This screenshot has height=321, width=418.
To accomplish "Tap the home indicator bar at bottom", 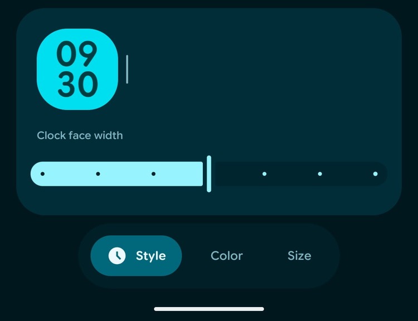I will pyautogui.click(x=209, y=309).
